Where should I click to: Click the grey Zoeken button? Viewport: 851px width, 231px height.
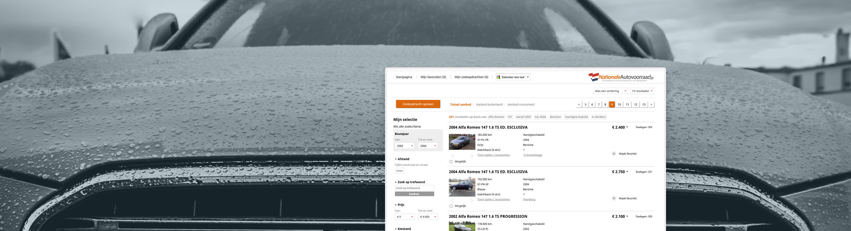coord(414,194)
